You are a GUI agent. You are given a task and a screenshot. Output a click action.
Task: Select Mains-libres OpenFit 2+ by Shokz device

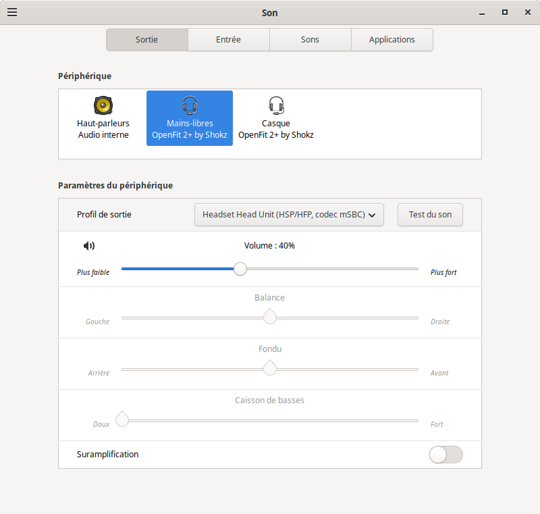[x=190, y=118]
